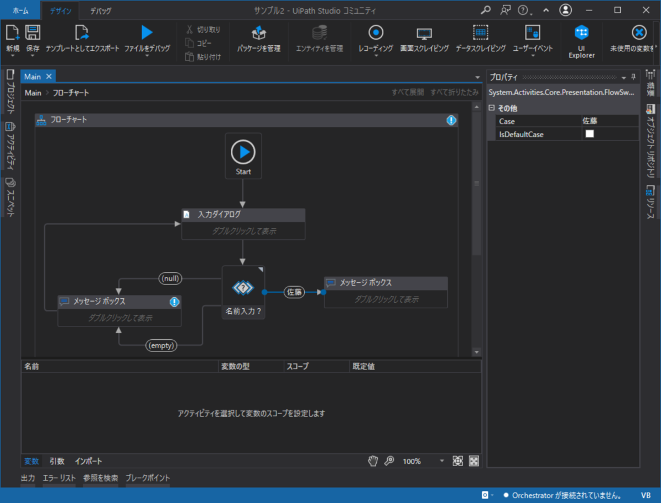This screenshot has height=503, width=661.
Task: Click コピー in the ribbon
Action: 199,43
